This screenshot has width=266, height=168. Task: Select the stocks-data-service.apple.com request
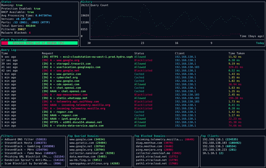pyautogui.click(x=133, y=126)
